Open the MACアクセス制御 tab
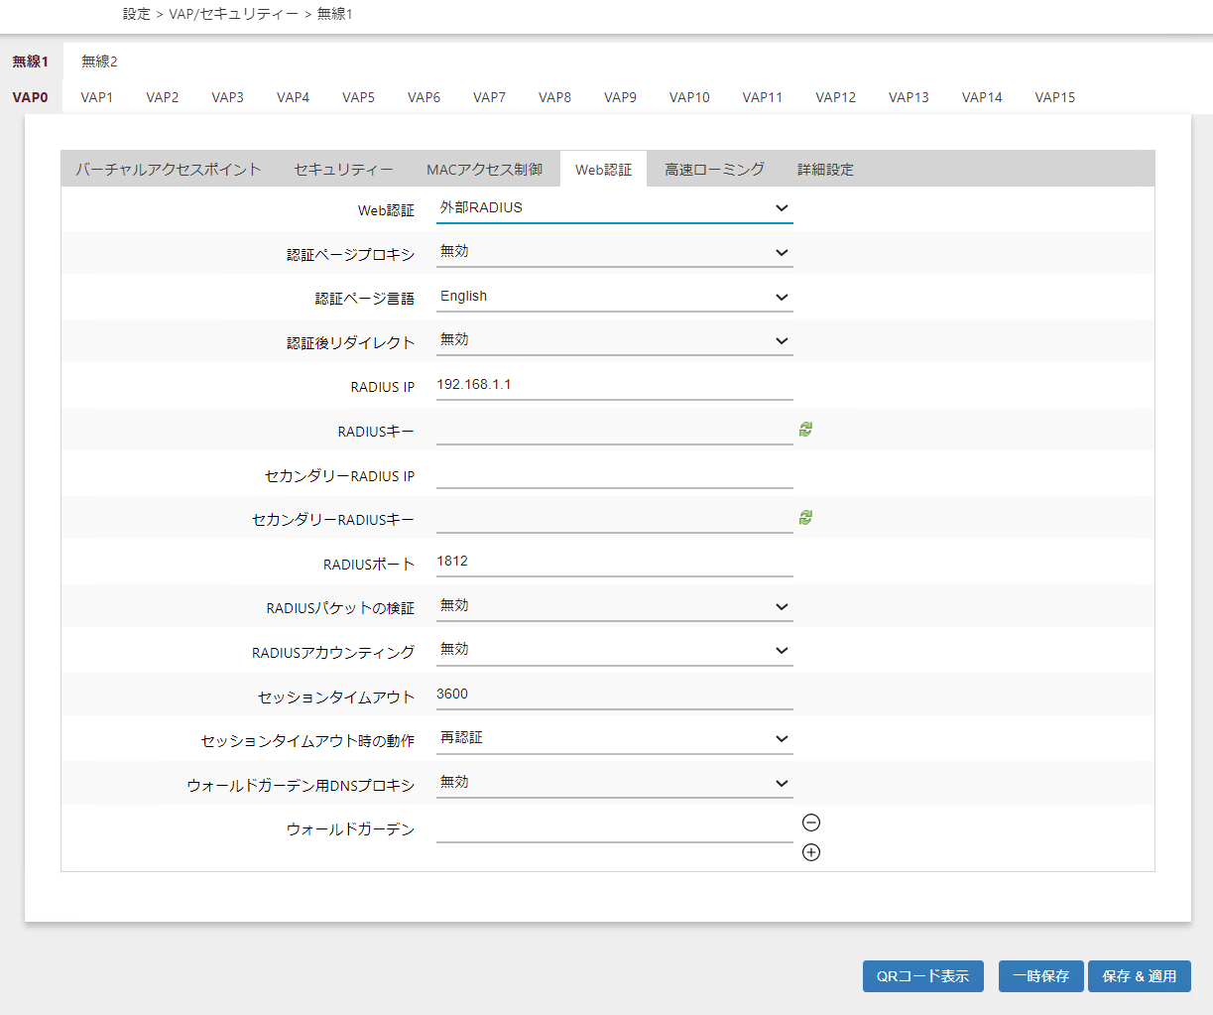1213x1015 pixels. coord(485,170)
